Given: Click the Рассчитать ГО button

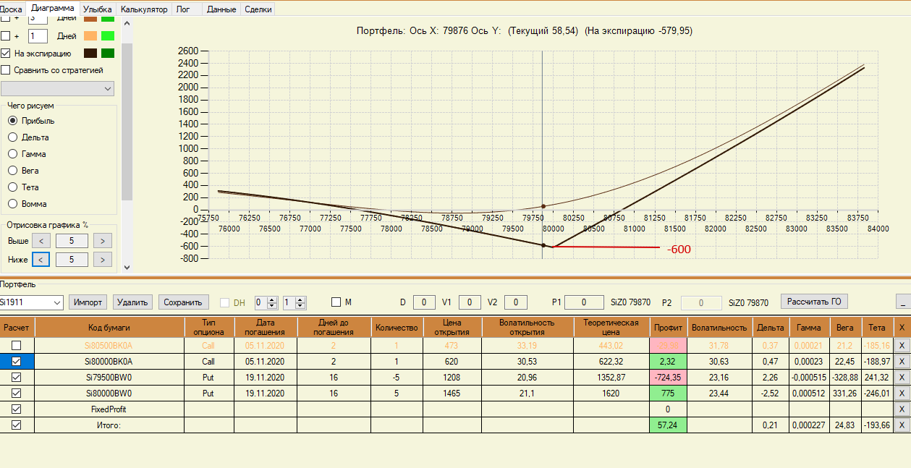Looking at the screenshot, I should pyautogui.click(x=814, y=302).
